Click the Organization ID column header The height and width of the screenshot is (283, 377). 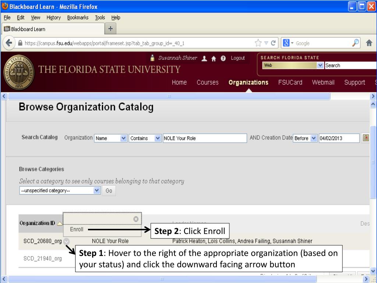point(37,223)
